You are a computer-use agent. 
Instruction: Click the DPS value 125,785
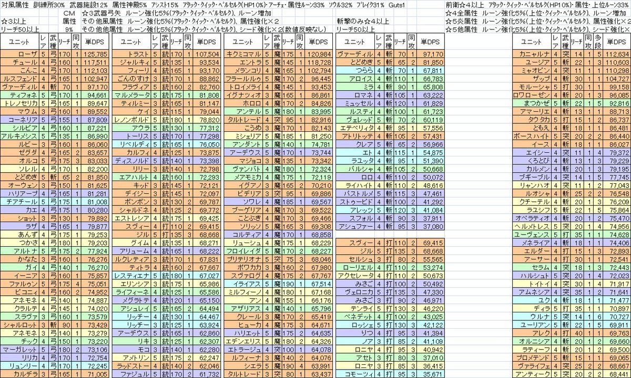tap(96, 54)
